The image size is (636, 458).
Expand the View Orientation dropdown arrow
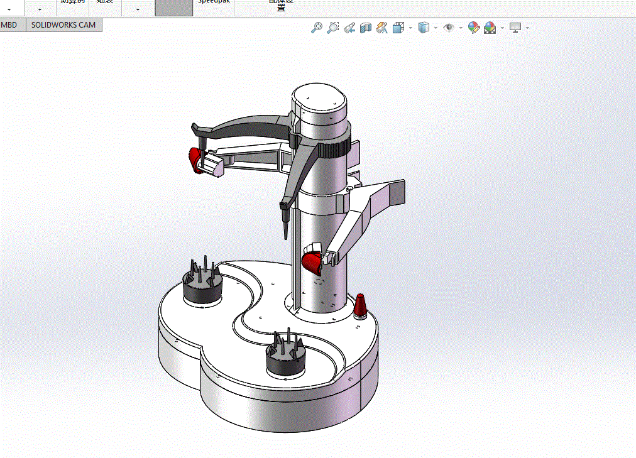[411, 28]
